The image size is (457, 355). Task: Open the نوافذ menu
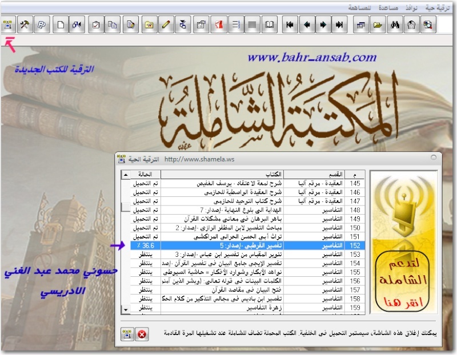pyautogui.click(x=411, y=8)
